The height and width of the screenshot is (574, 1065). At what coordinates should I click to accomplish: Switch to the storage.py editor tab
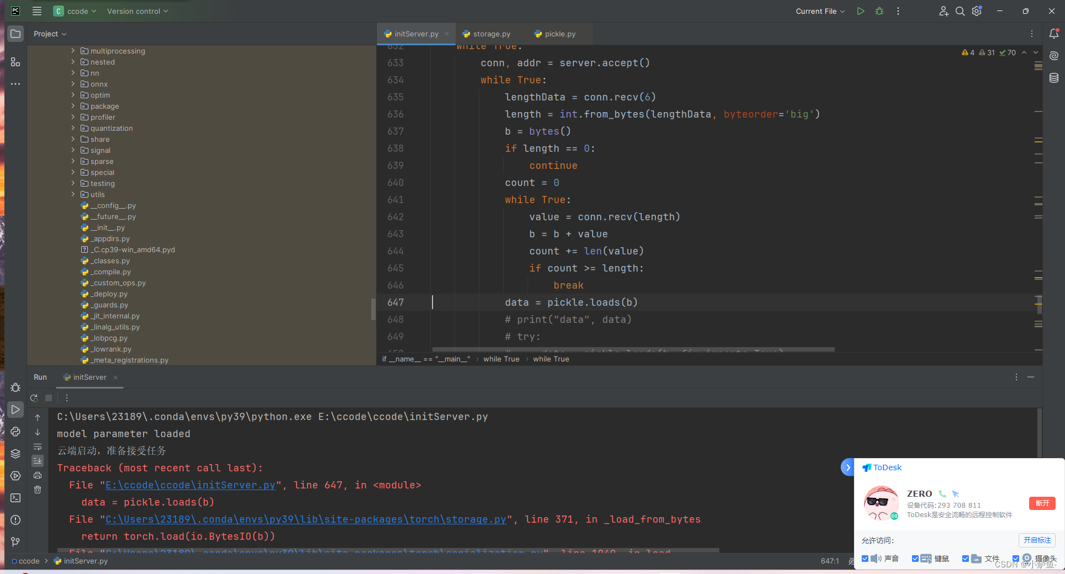[x=491, y=34]
